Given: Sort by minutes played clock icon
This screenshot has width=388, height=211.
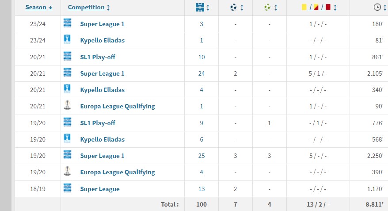Looking at the screenshot, I should [377, 7].
